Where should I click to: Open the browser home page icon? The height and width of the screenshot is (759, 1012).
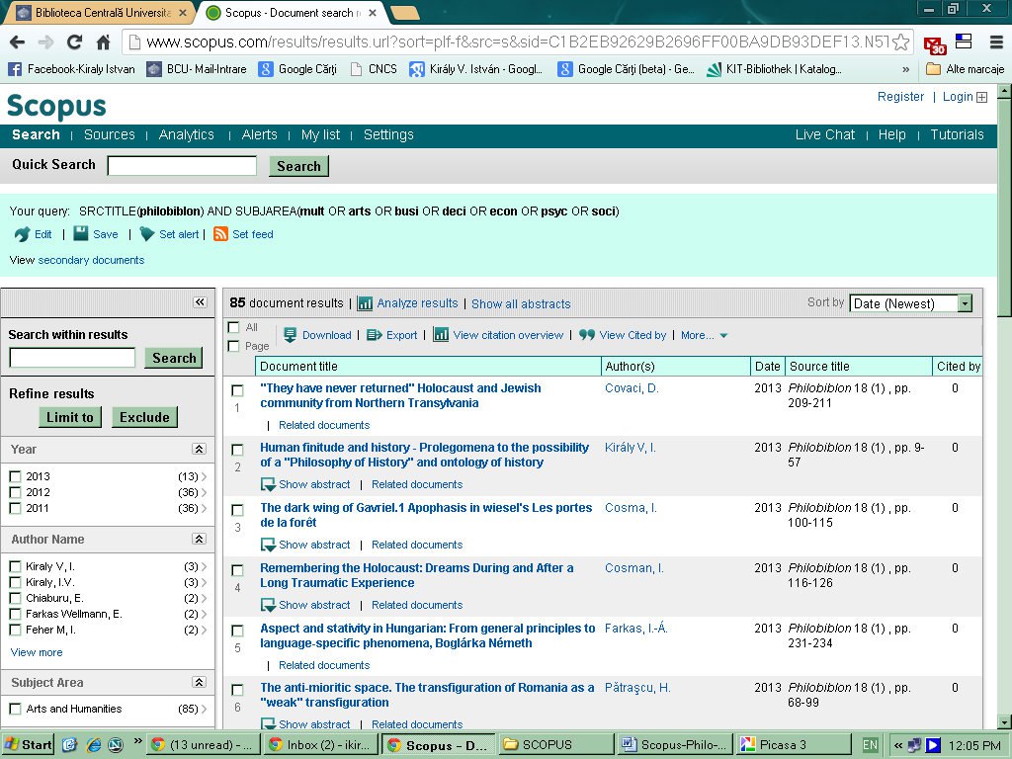click(x=103, y=42)
